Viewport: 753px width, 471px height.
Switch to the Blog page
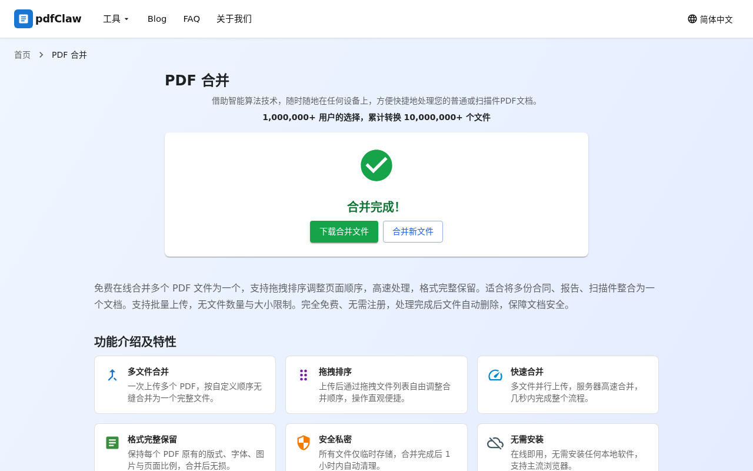[x=156, y=19]
